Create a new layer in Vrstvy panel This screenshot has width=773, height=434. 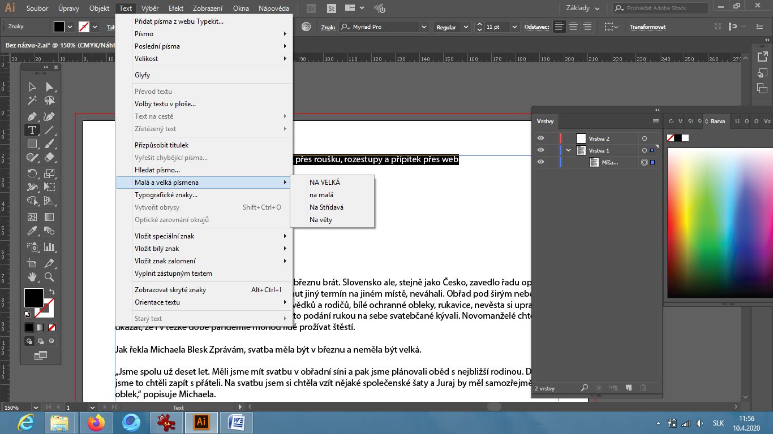(628, 388)
